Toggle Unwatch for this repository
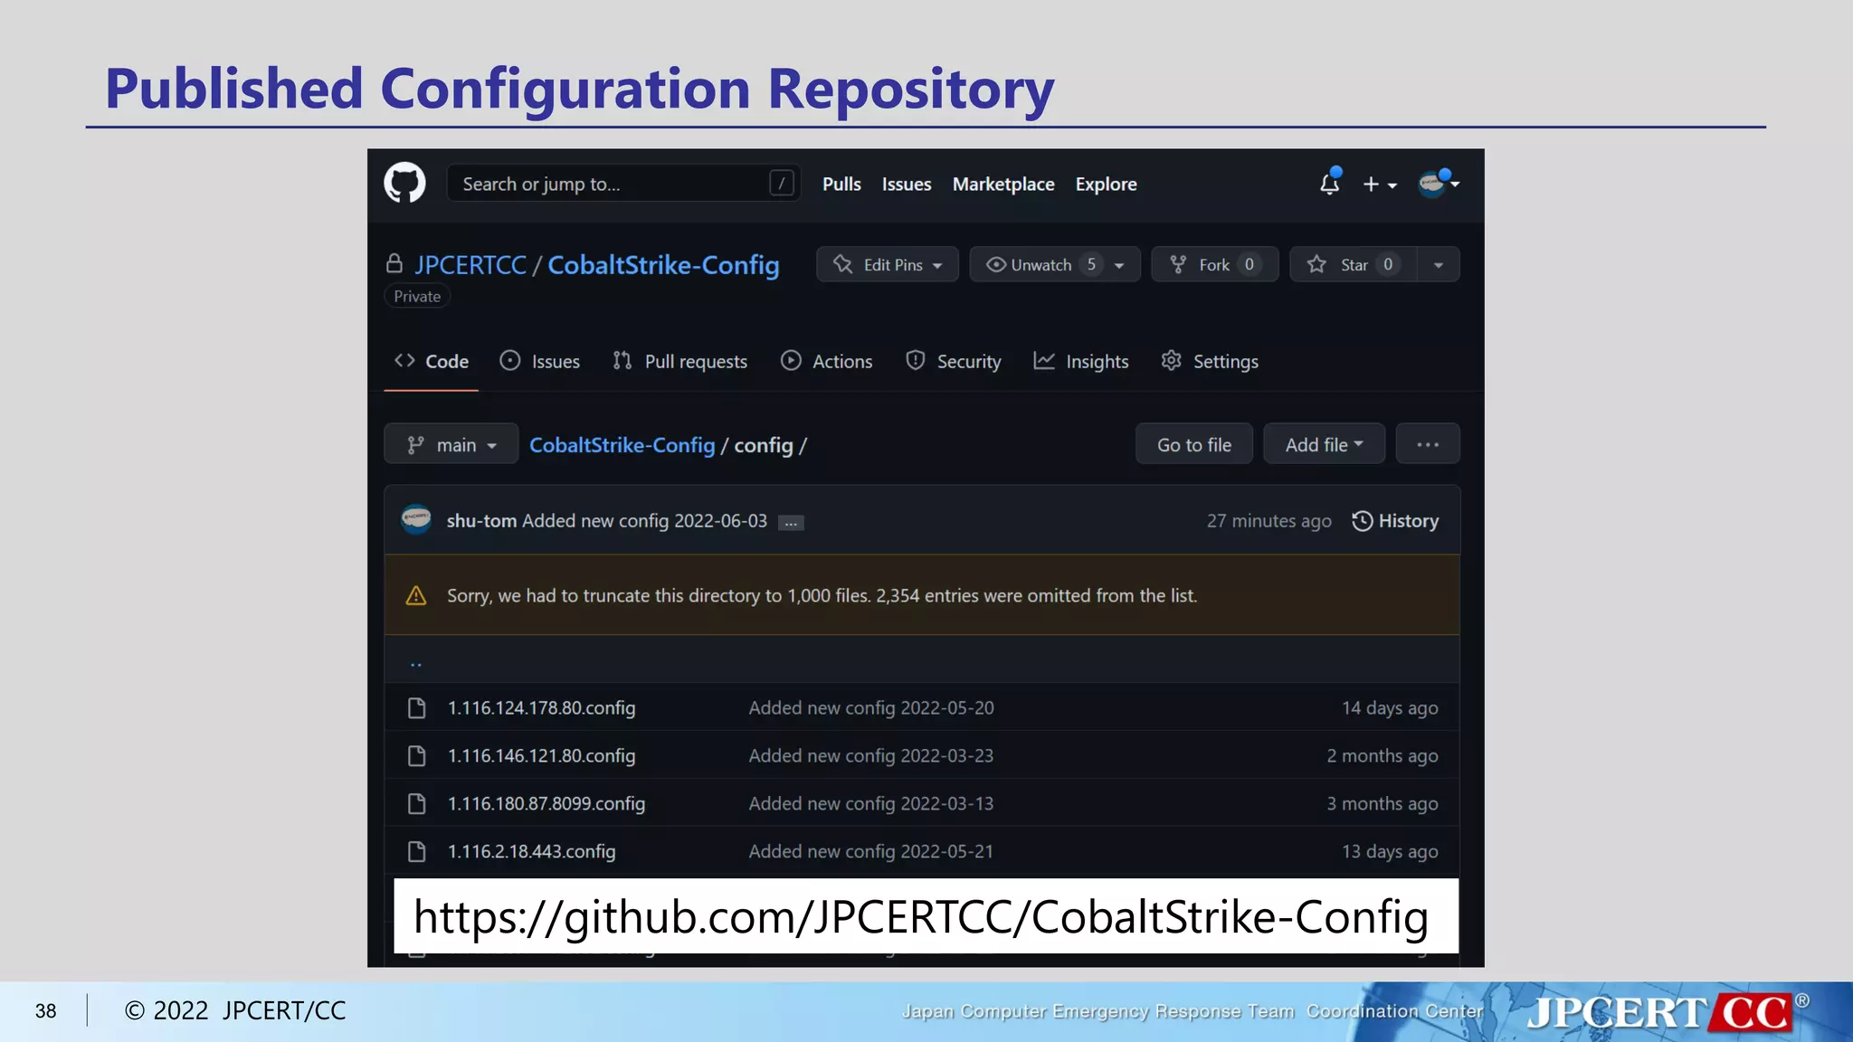This screenshot has height=1042, width=1853. (x=1039, y=264)
